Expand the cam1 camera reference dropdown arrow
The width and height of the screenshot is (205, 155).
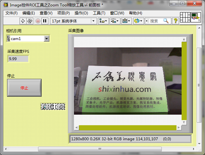47,39
